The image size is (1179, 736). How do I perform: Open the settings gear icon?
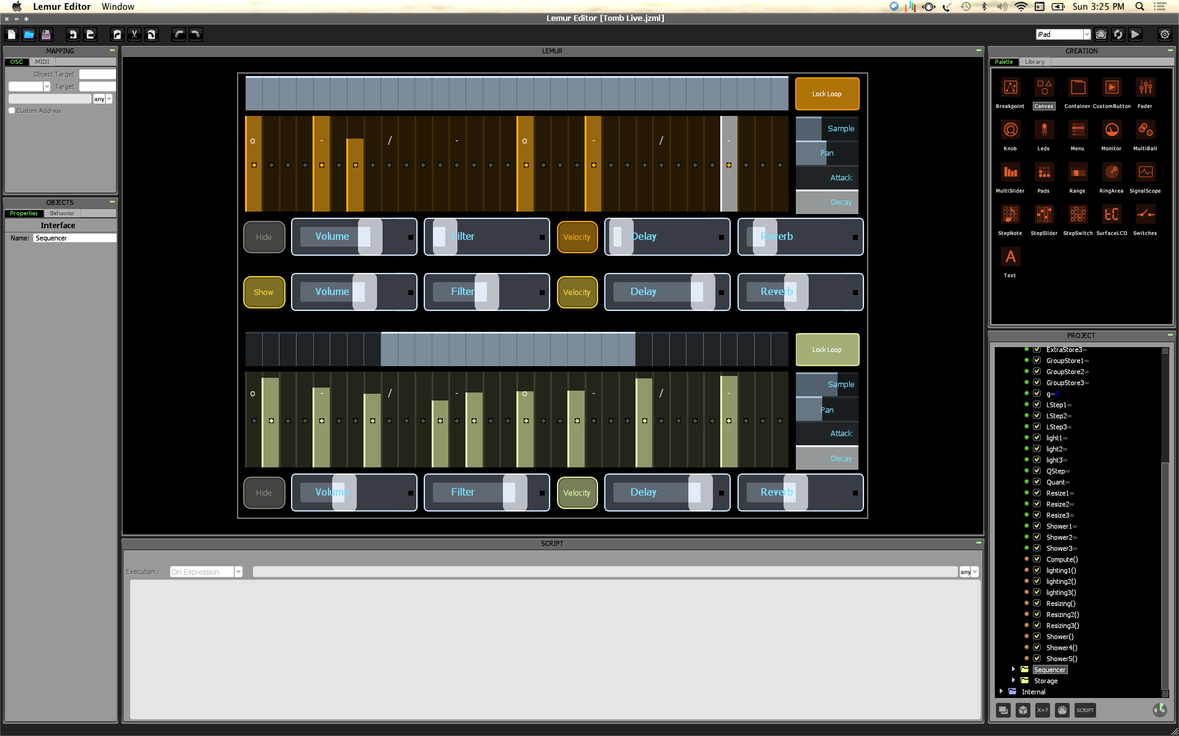(1164, 34)
